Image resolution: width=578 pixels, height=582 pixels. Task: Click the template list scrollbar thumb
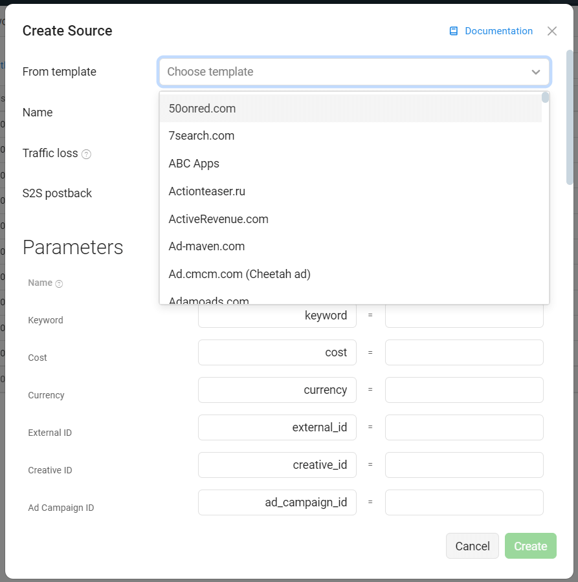pos(545,97)
